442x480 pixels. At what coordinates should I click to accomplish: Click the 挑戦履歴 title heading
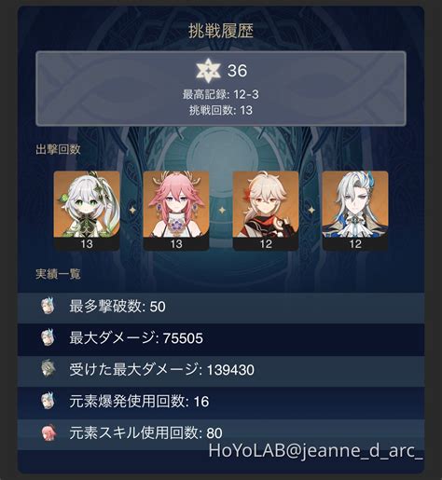point(221,31)
